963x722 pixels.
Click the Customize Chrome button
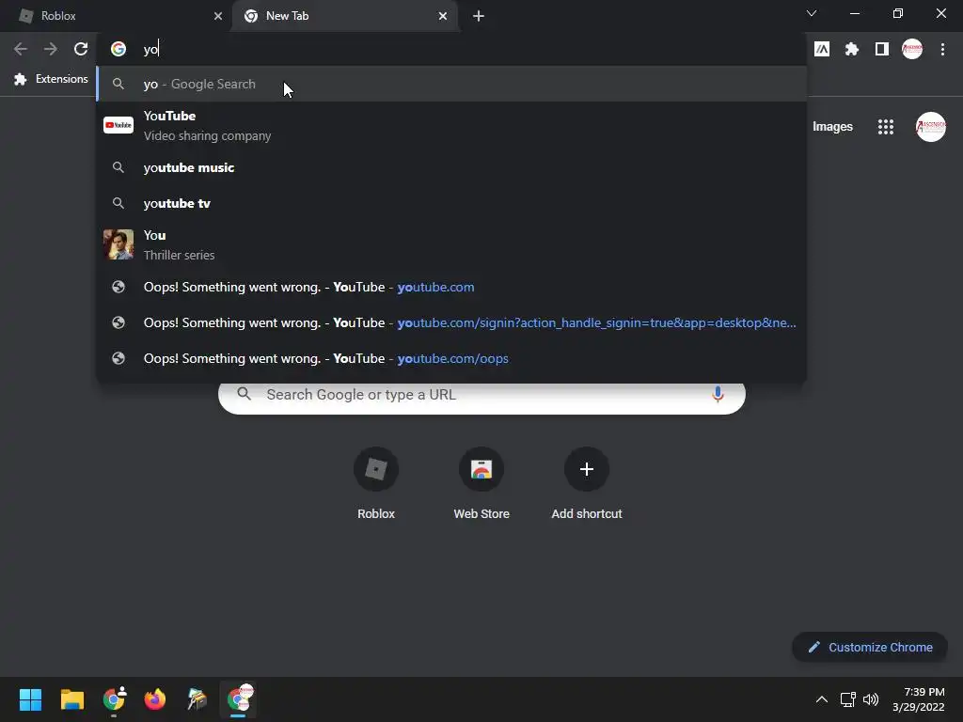click(x=870, y=647)
